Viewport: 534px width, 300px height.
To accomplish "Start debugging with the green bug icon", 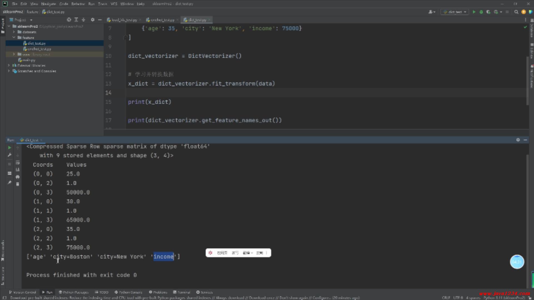I will point(481,12).
